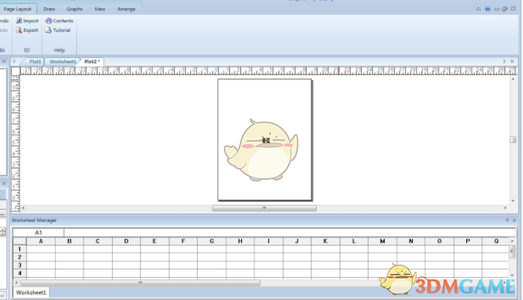Select column Q header in worksheet

pos(496,241)
